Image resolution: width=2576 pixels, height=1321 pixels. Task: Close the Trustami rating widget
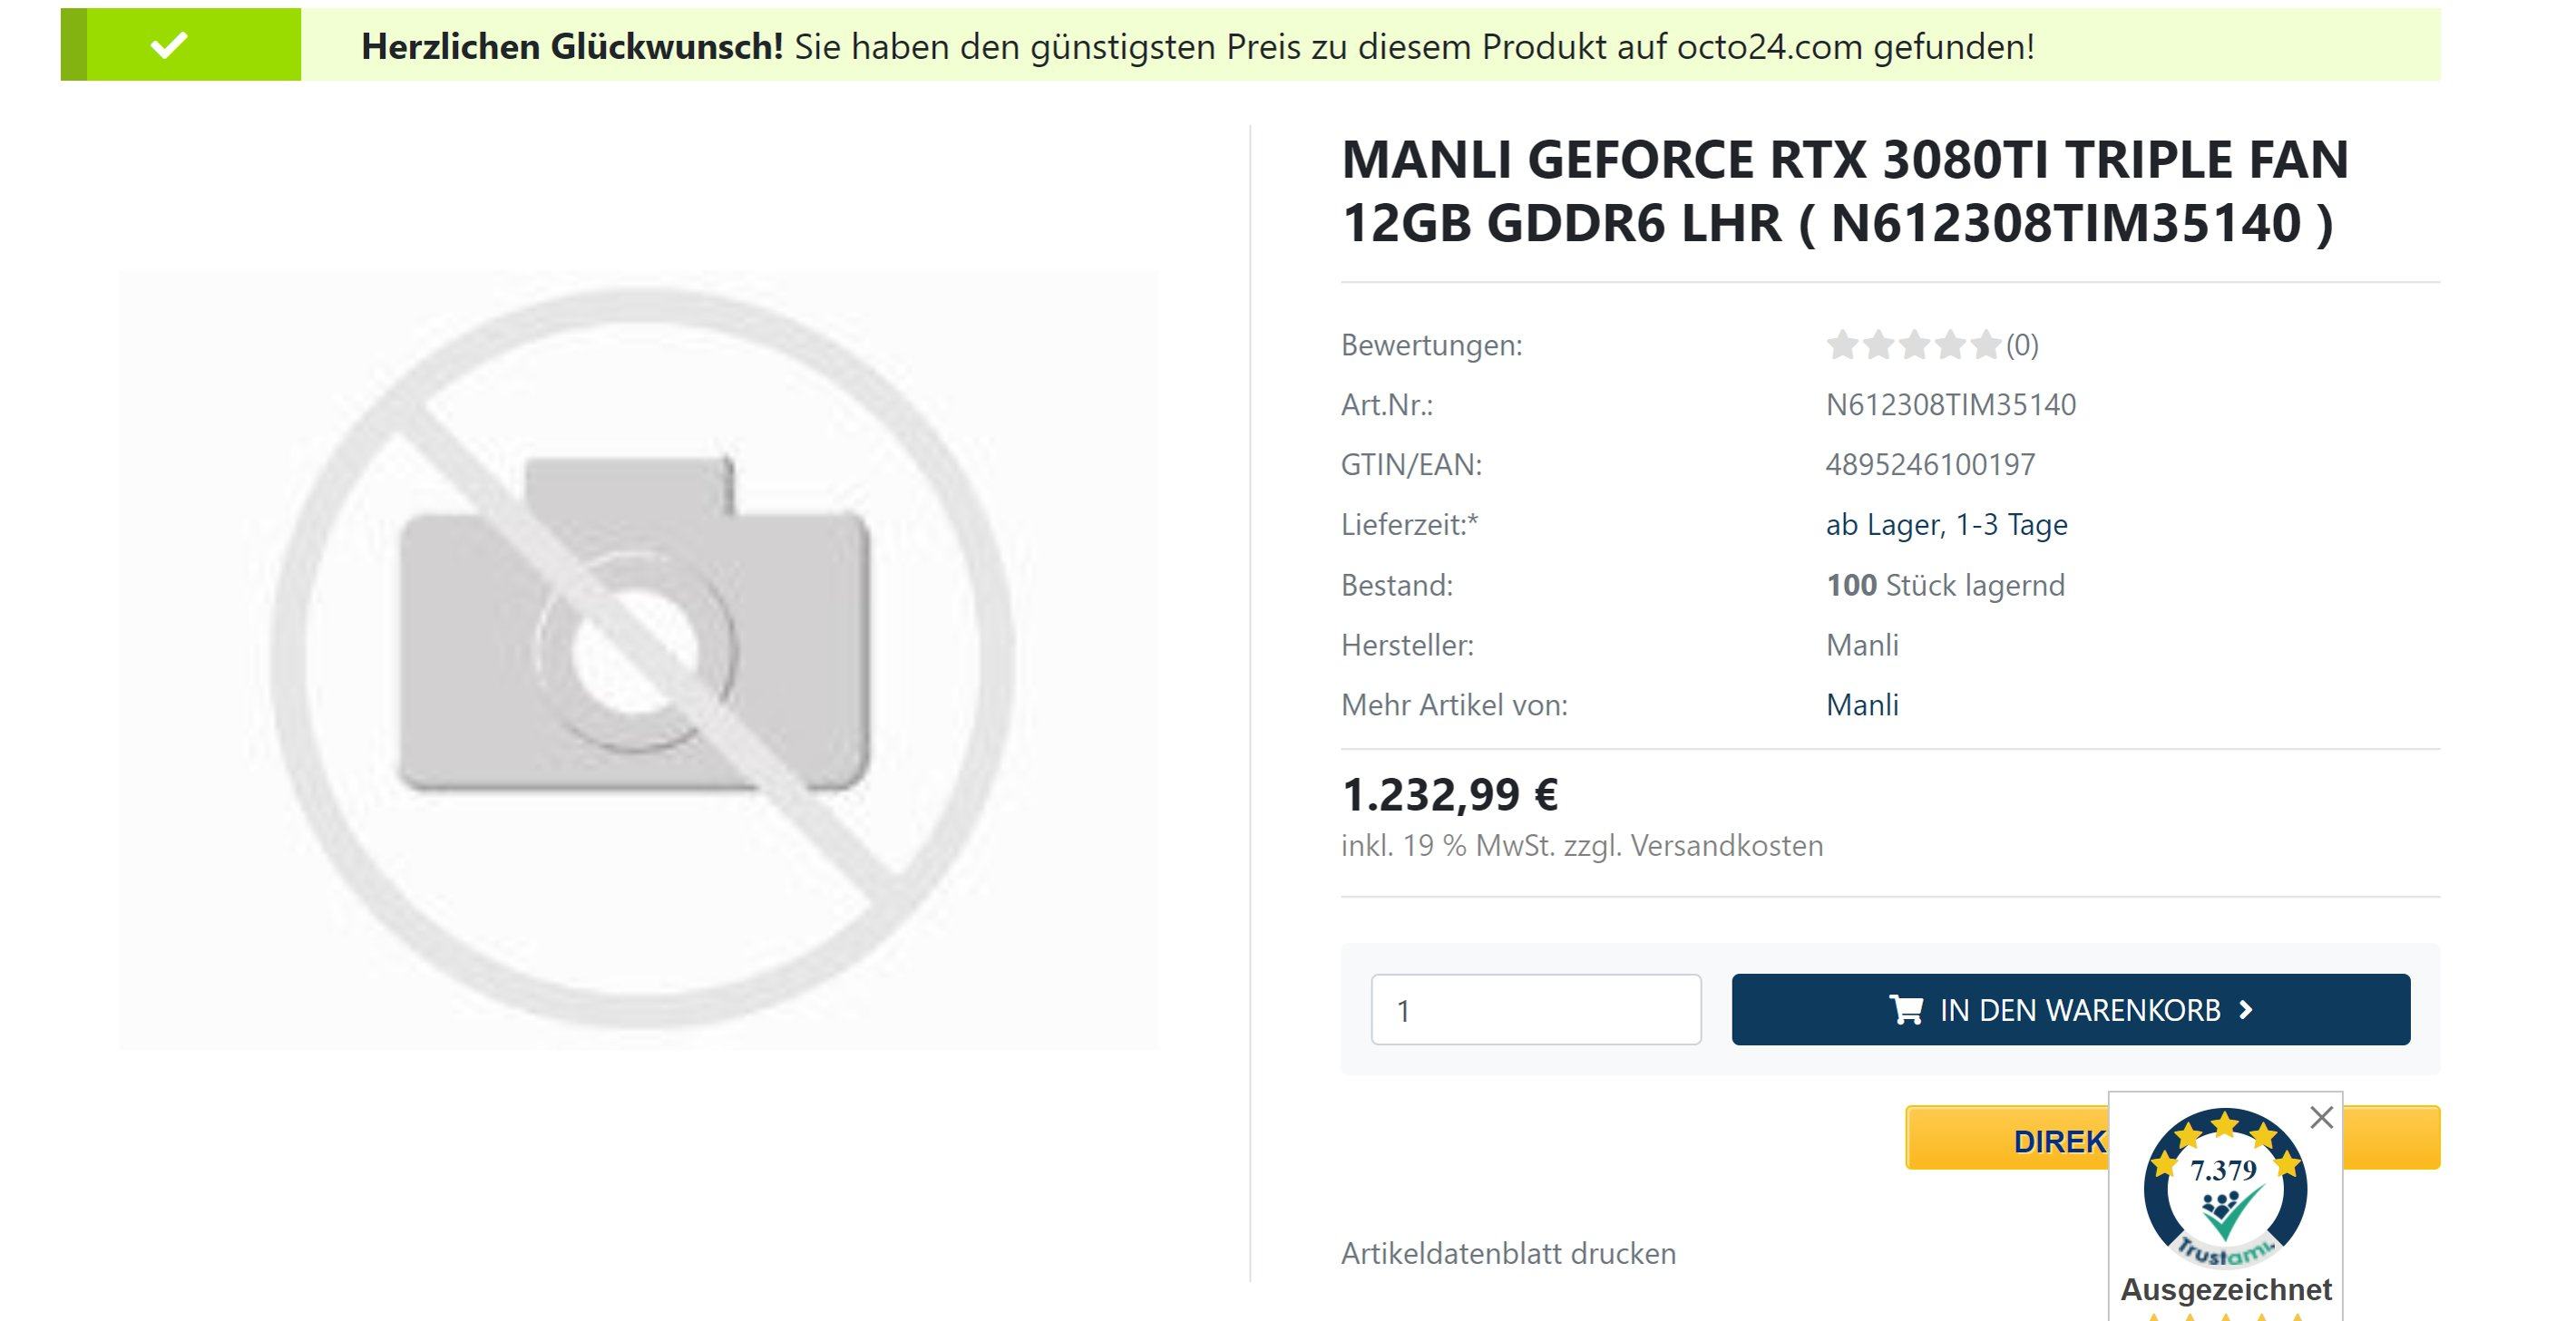point(2321,1117)
